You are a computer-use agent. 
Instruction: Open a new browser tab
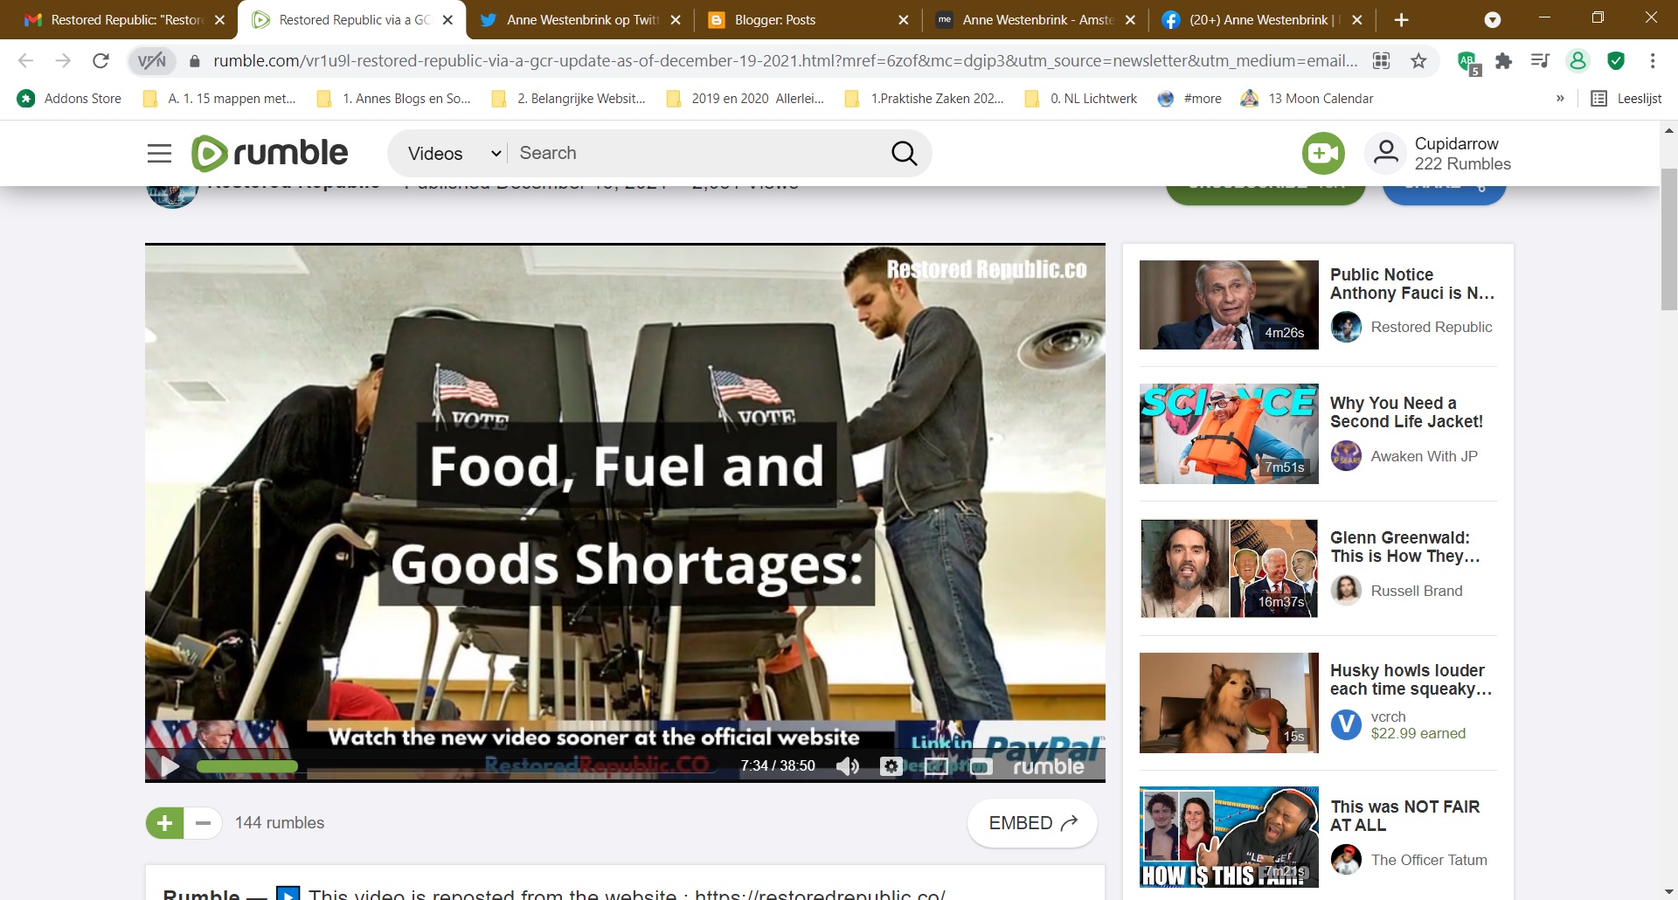(x=1401, y=19)
